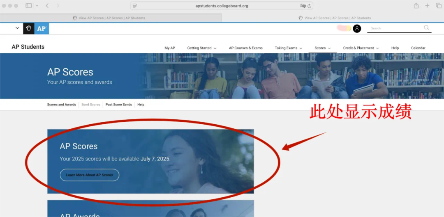Click the translate icon in address bar
This screenshot has height=217, width=444.
click(303, 6)
